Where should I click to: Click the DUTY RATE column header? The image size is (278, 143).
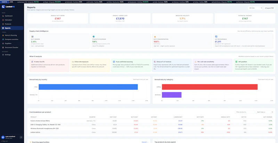pos(200,117)
